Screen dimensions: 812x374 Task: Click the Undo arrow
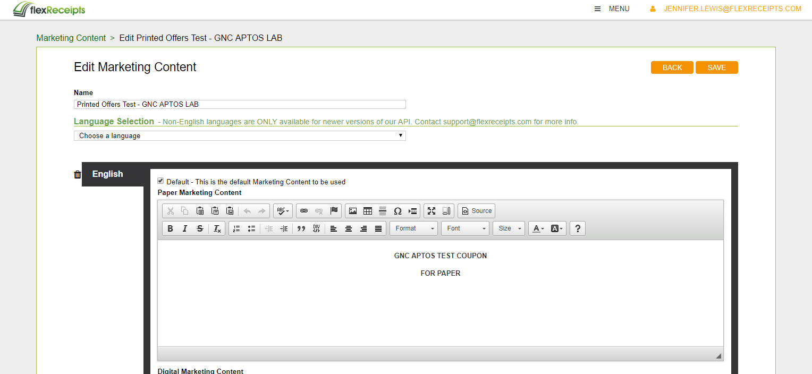[247, 211]
